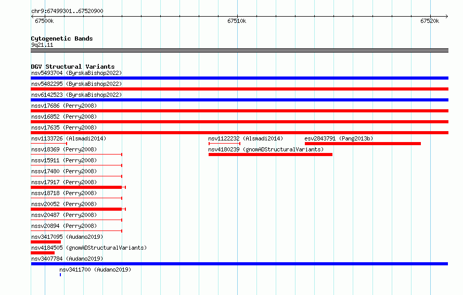This screenshot has height=295, width=463.
Task: Select the nssv17686 (Perry2008) label
Action: pos(64,106)
